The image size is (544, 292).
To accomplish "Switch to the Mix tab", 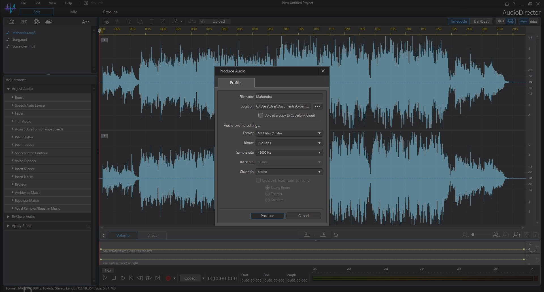I will (x=73, y=12).
